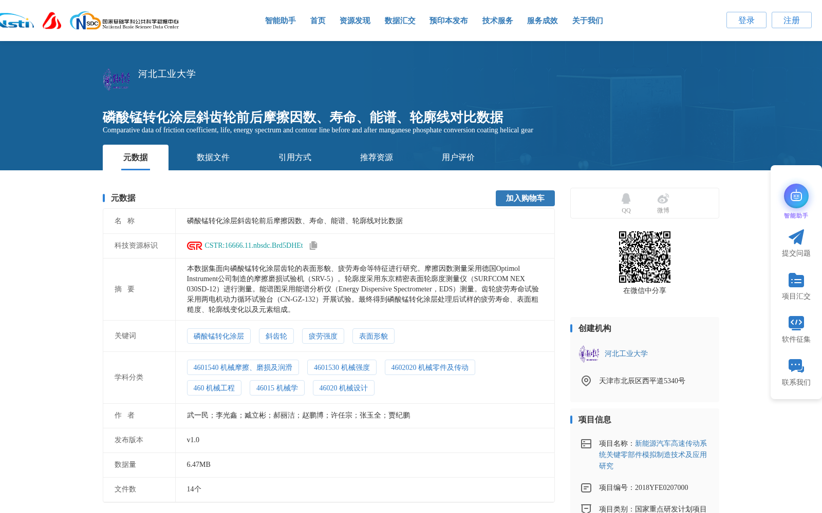Open project link 新能源汽车高速传动系统

click(x=653, y=455)
